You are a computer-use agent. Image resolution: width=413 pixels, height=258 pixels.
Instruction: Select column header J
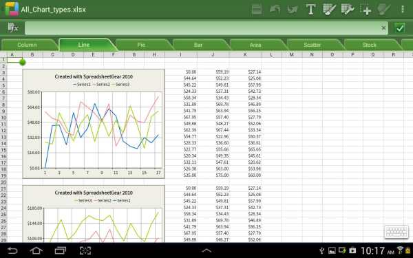pos(213,55)
